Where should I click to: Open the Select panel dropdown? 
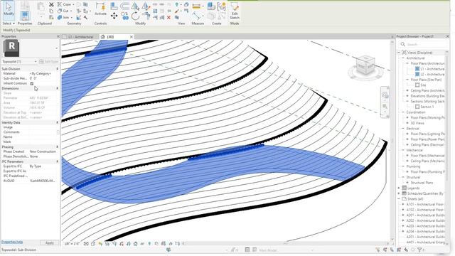coord(9,23)
